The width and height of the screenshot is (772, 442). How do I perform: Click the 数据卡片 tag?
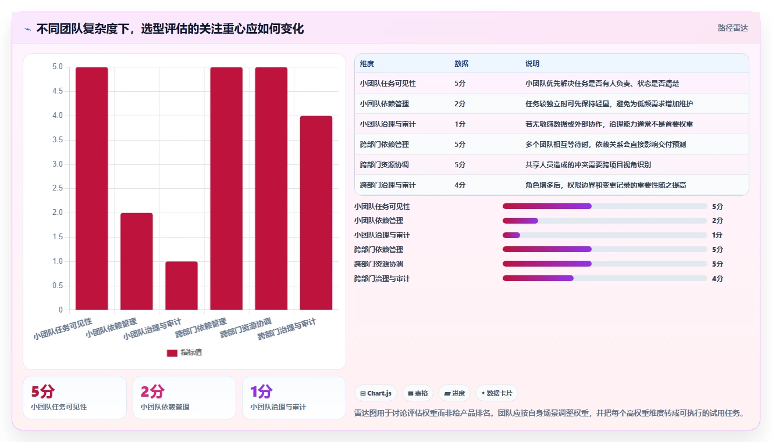pyautogui.click(x=496, y=393)
